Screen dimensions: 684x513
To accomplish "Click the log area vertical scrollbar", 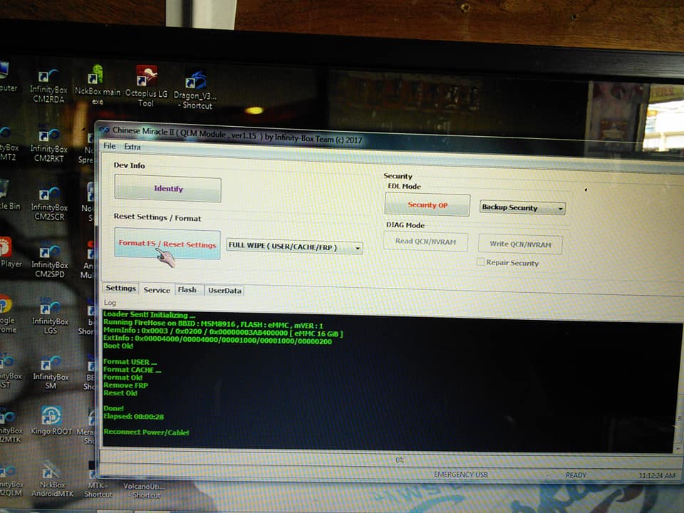I will coord(679,388).
